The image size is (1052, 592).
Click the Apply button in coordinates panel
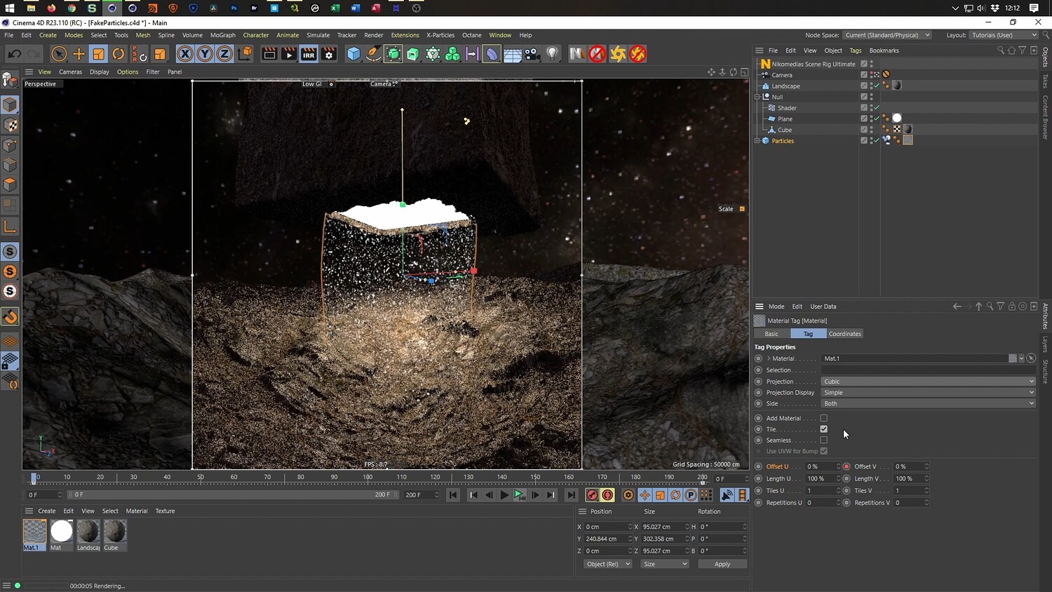click(x=722, y=564)
